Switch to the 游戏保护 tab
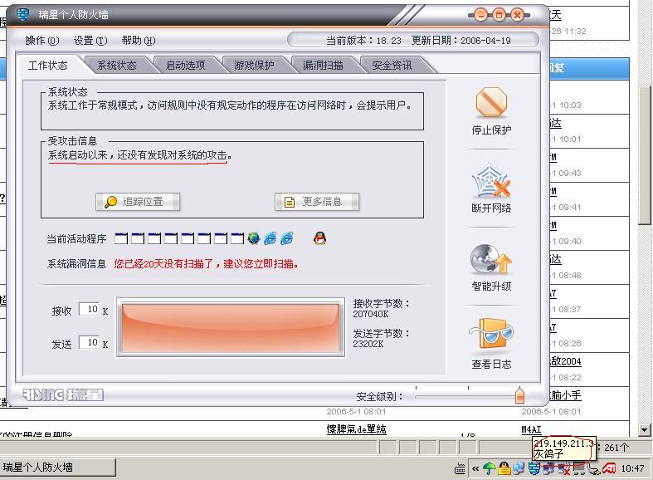Image resolution: width=653 pixels, height=480 pixels. [254, 66]
